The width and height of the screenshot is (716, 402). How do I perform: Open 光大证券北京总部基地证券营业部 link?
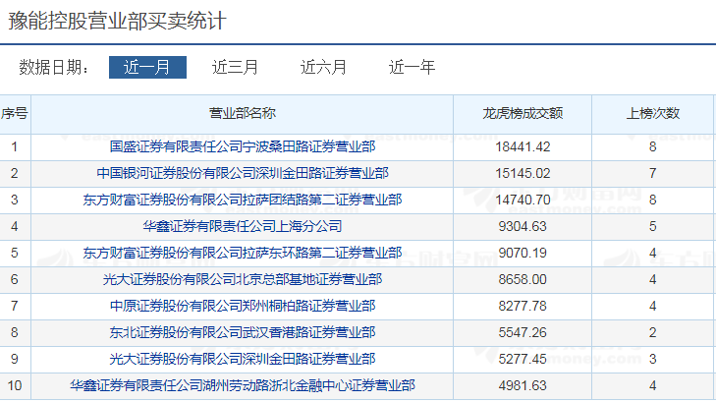tap(243, 279)
